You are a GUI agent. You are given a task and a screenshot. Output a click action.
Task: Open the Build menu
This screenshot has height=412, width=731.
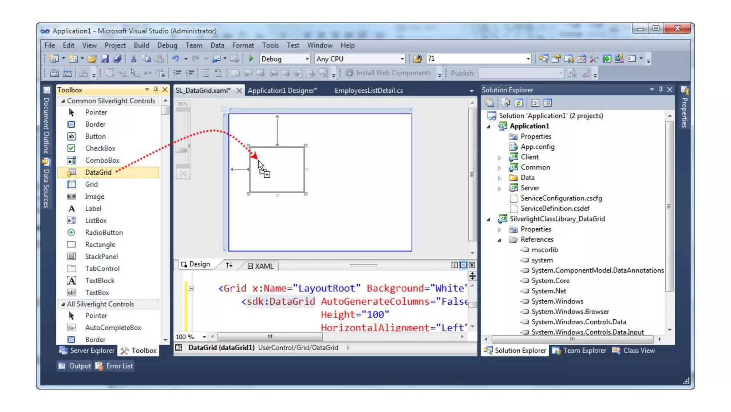(141, 45)
